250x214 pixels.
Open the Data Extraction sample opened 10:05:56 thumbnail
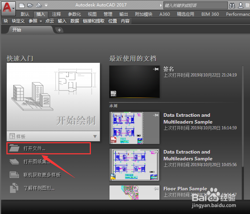[x=134, y=165]
